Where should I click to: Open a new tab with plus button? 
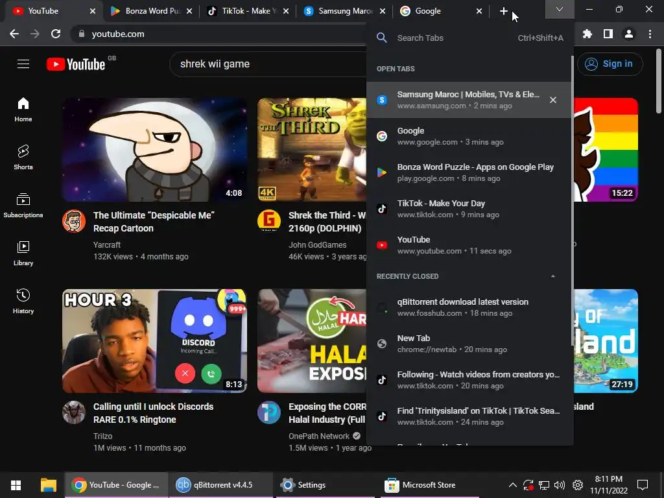[503, 11]
